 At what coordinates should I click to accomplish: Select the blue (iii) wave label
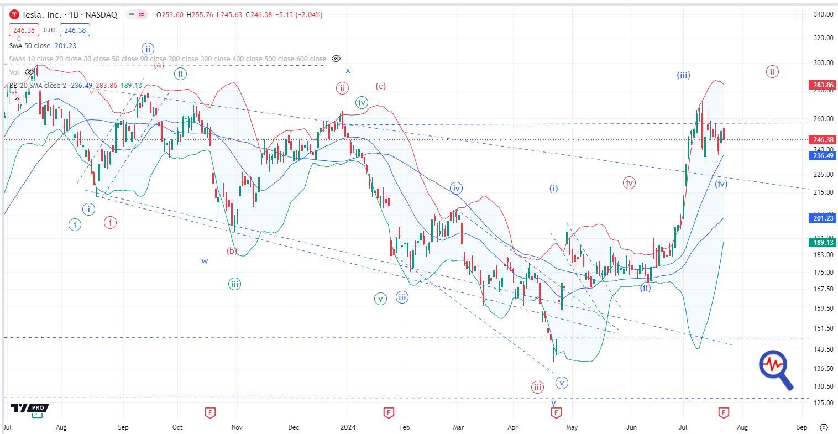point(684,75)
